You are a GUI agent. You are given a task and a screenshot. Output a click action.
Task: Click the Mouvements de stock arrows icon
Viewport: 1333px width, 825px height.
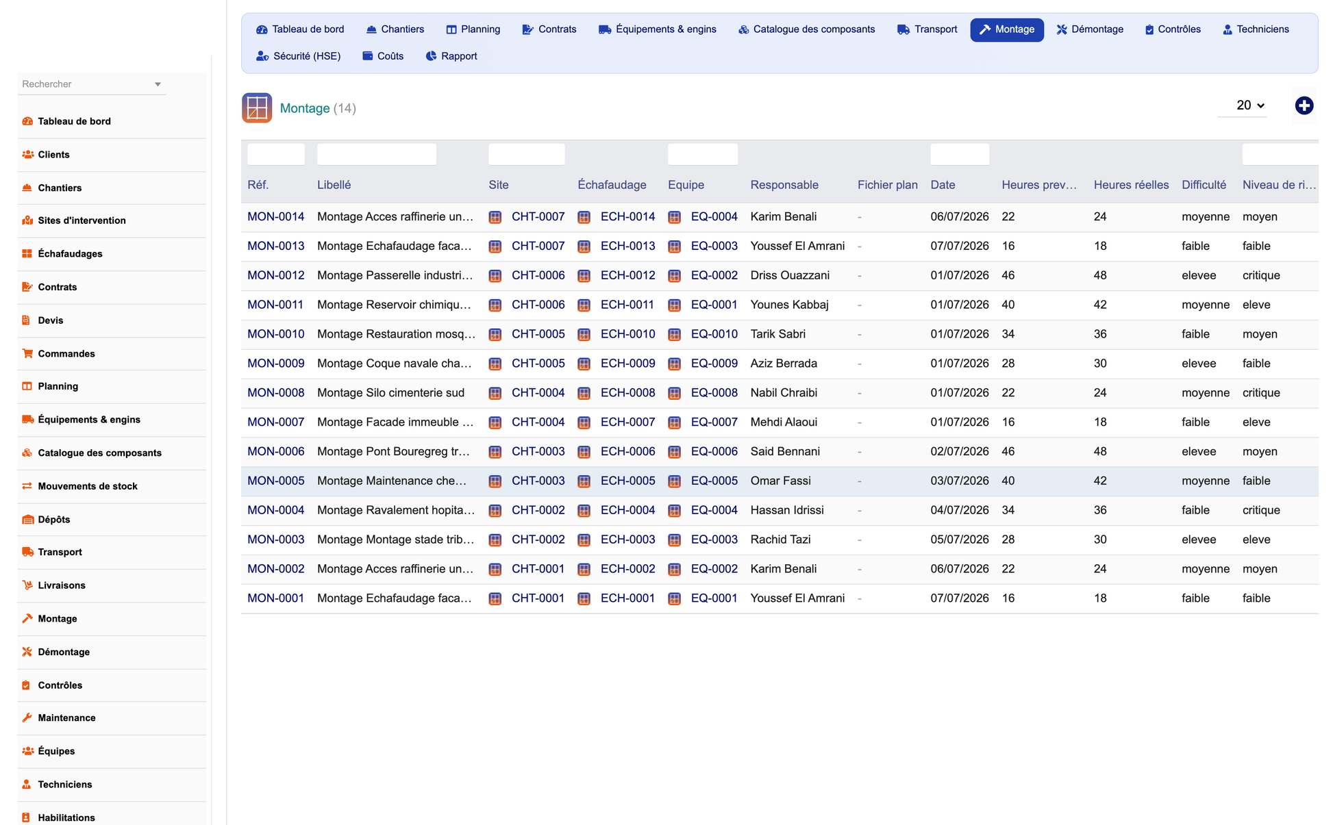[x=27, y=486]
